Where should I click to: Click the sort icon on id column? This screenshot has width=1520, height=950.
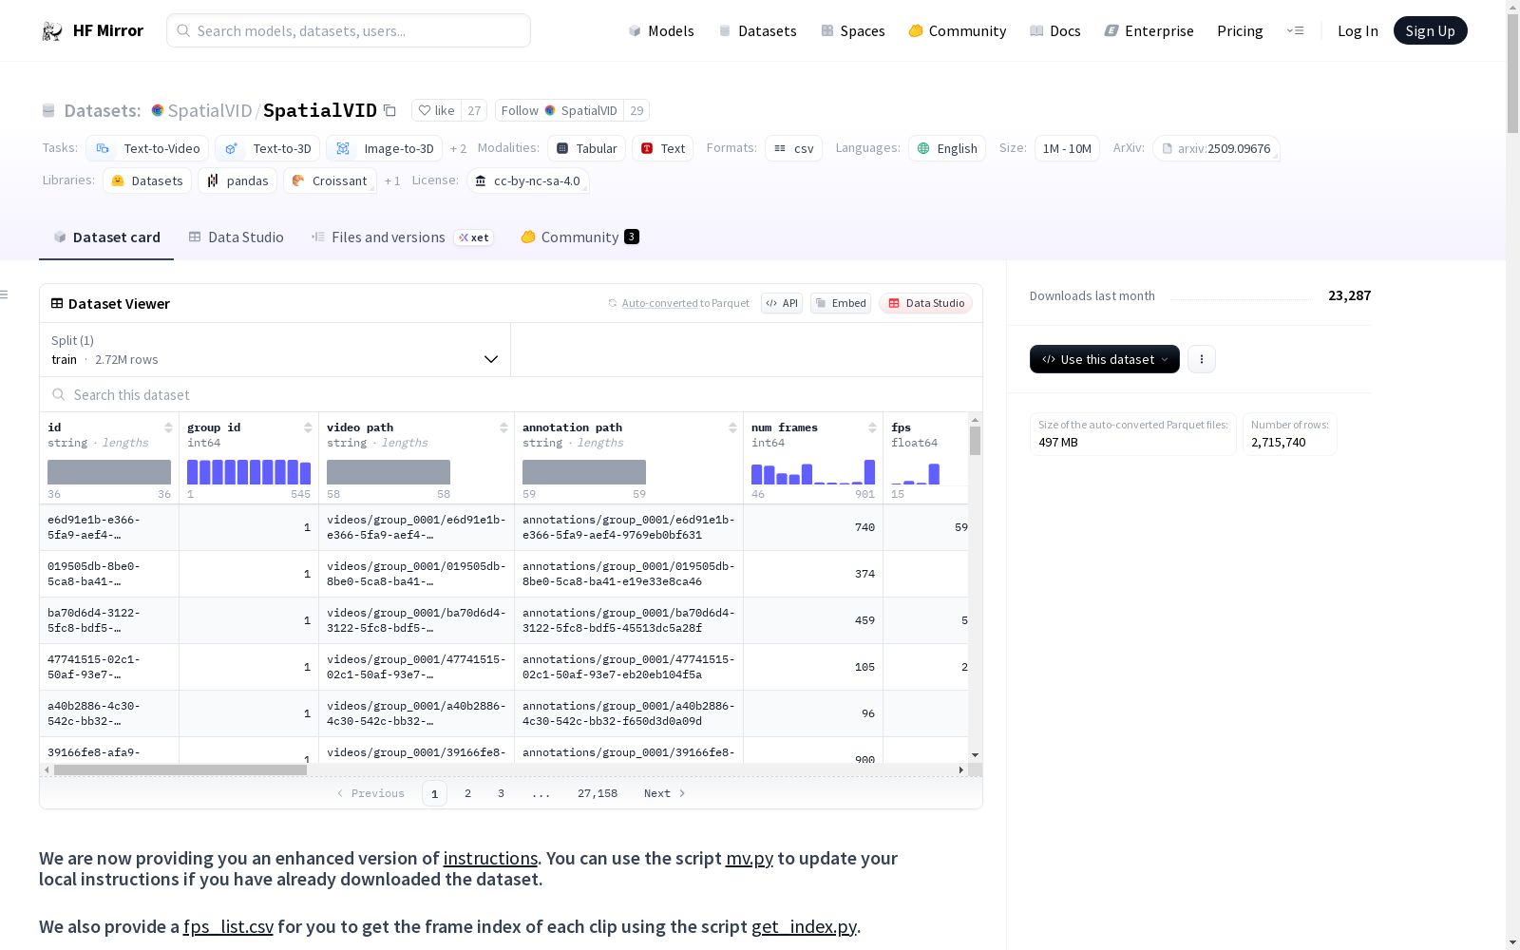tap(168, 427)
